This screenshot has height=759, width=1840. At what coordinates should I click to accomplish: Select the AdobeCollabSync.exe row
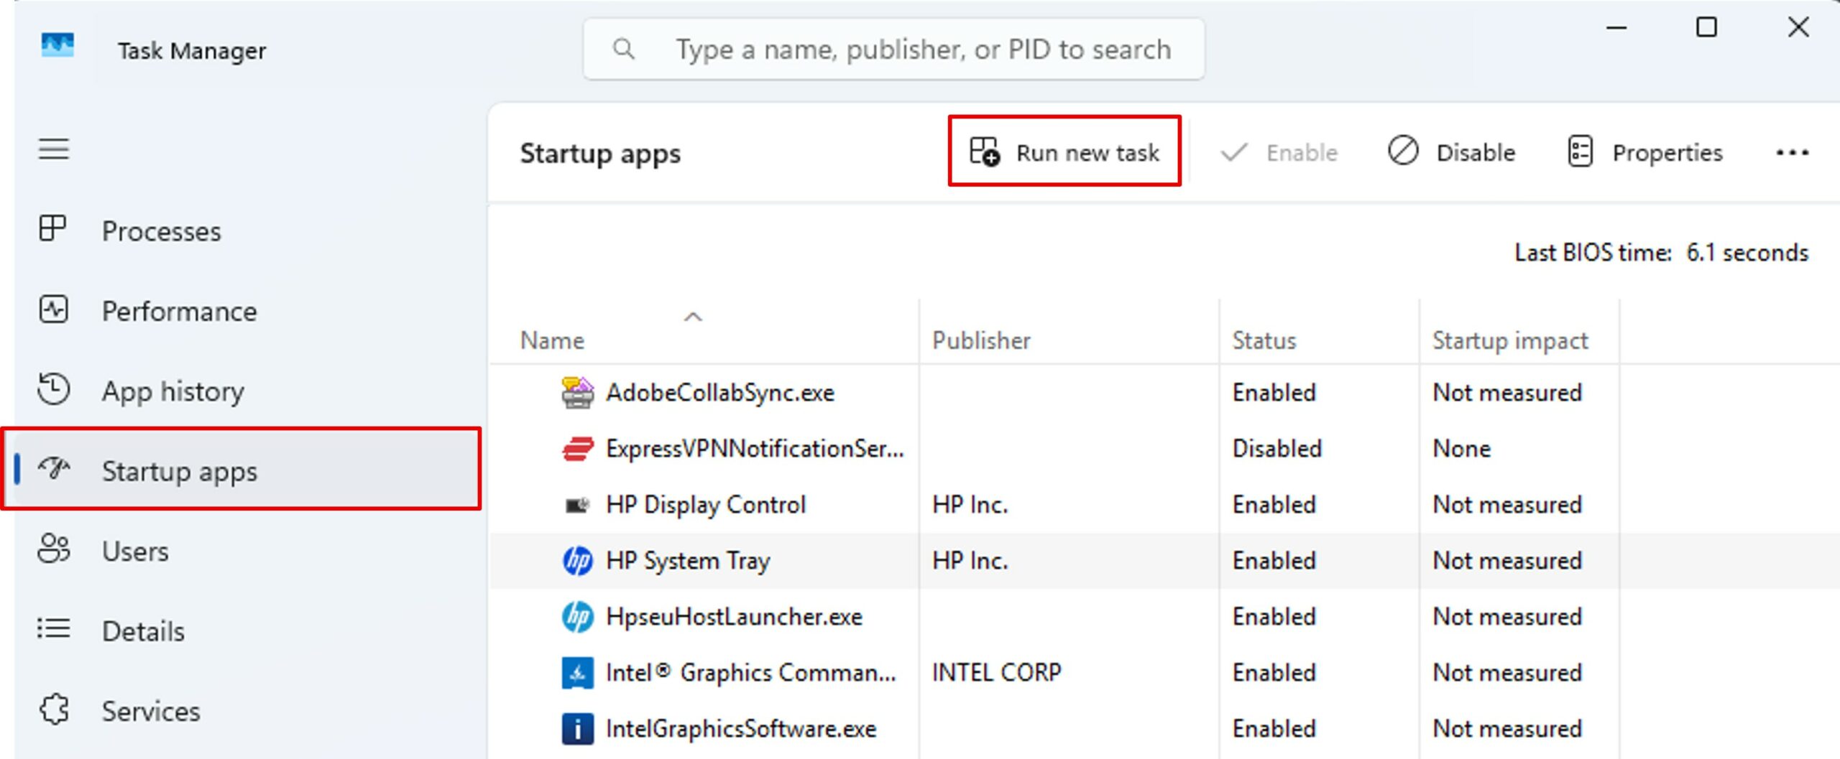(x=1164, y=393)
